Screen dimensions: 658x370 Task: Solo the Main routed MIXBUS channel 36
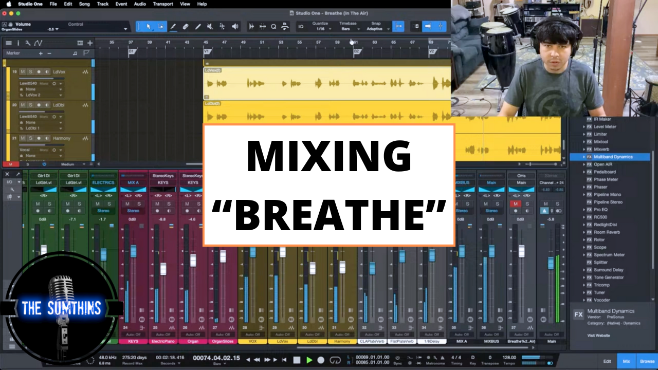[498, 204]
